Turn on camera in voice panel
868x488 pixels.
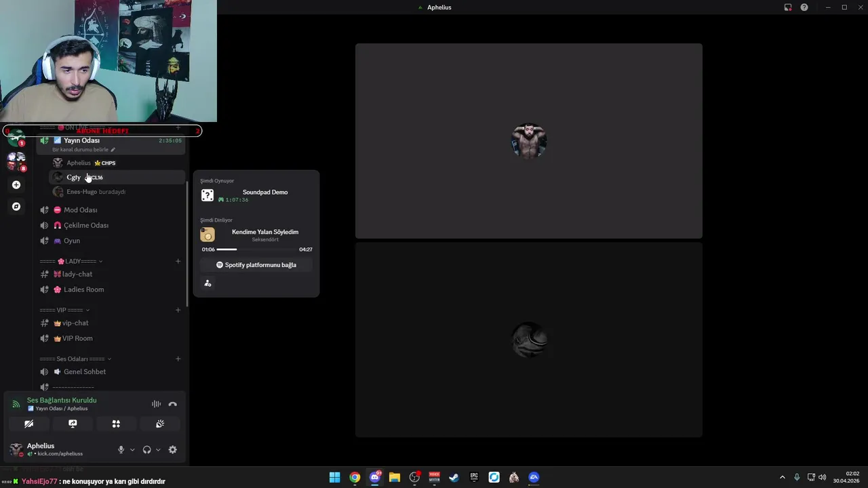(x=28, y=424)
